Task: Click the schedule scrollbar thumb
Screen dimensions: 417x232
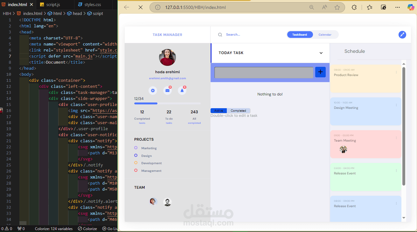Action: 404,126
